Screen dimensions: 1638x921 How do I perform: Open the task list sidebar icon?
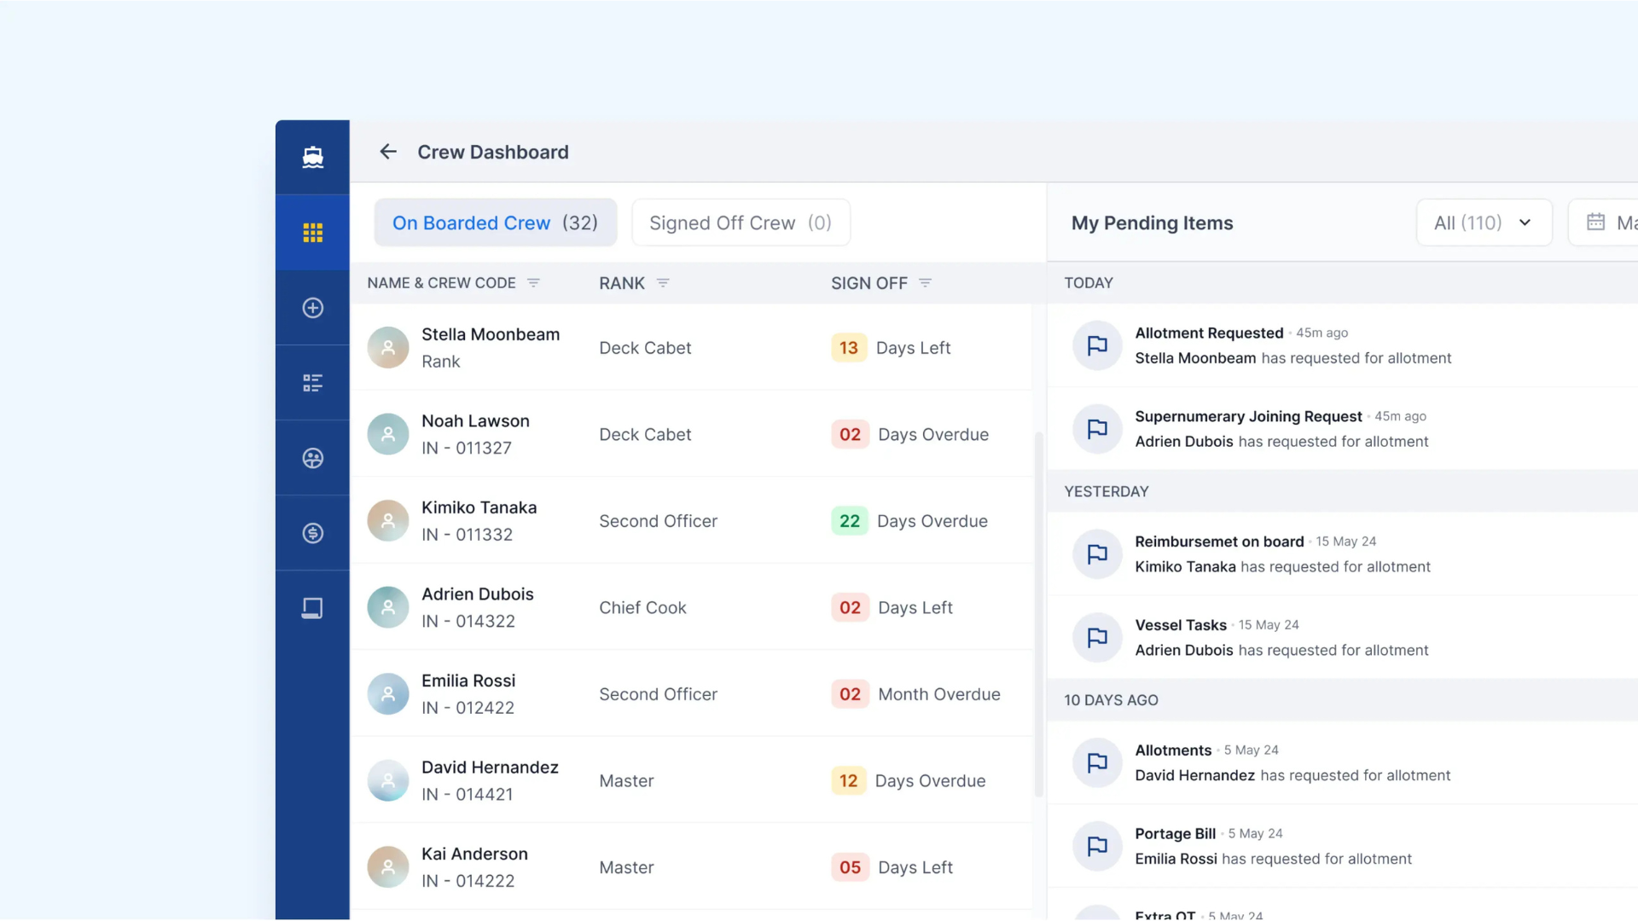click(x=312, y=383)
